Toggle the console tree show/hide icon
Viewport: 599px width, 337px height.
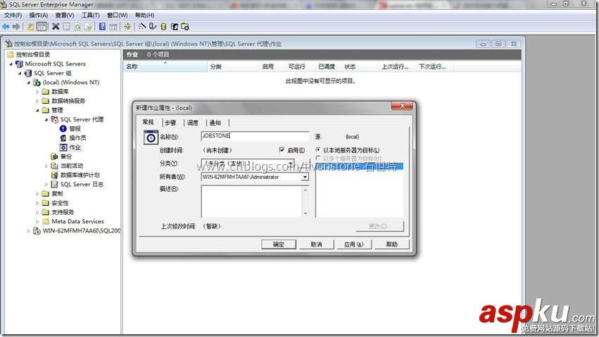(42, 26)
